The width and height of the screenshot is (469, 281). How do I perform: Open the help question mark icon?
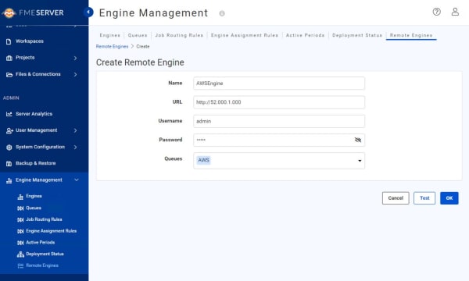[436, 12]
